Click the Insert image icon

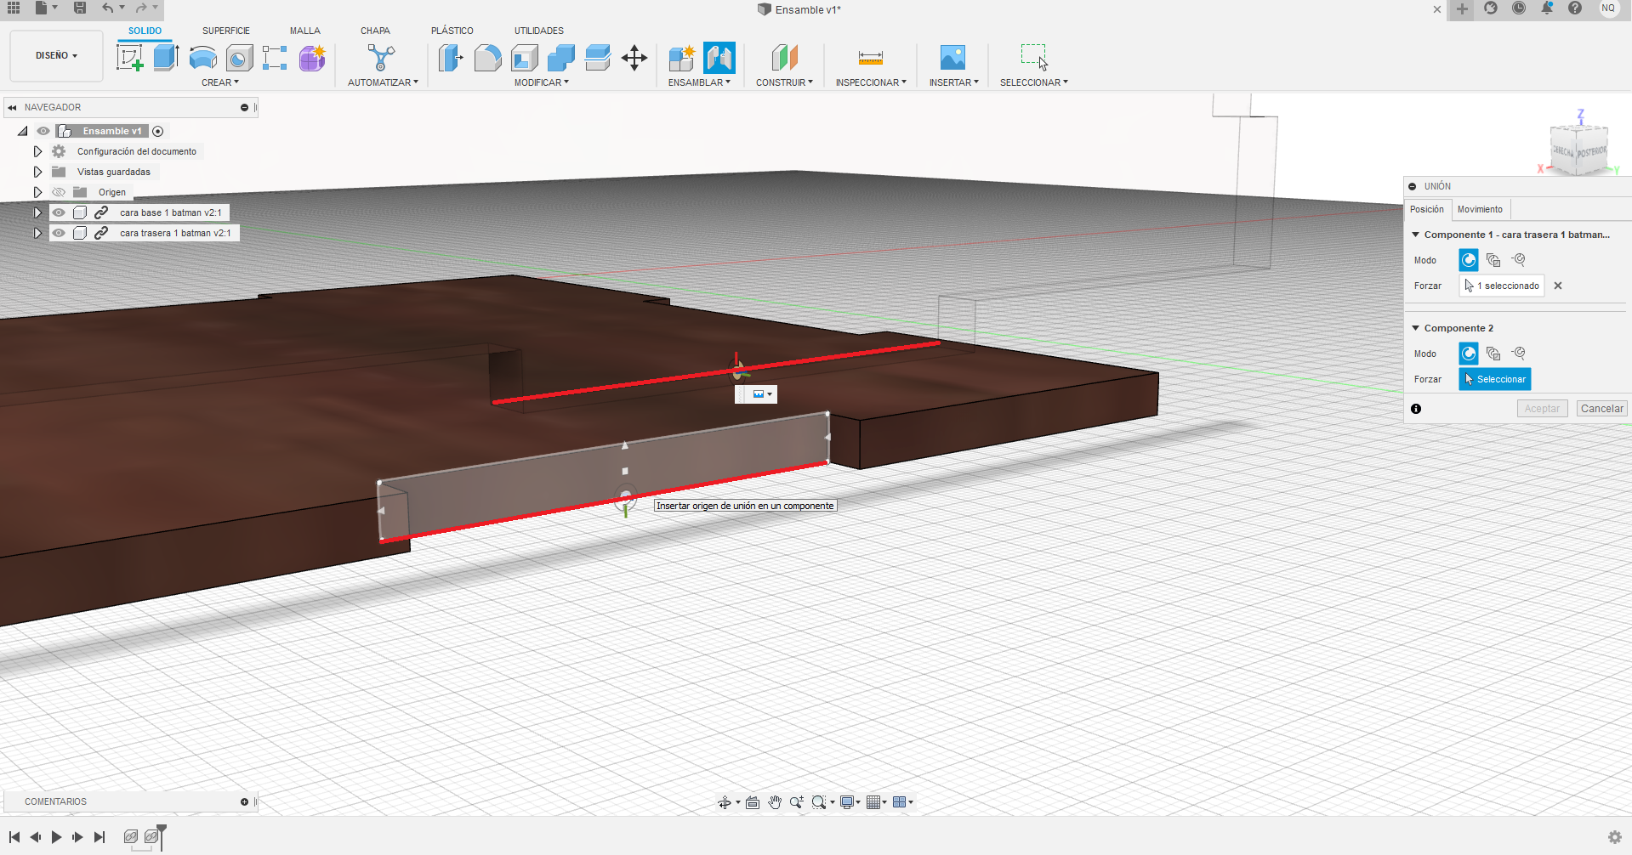coord(952,58)
